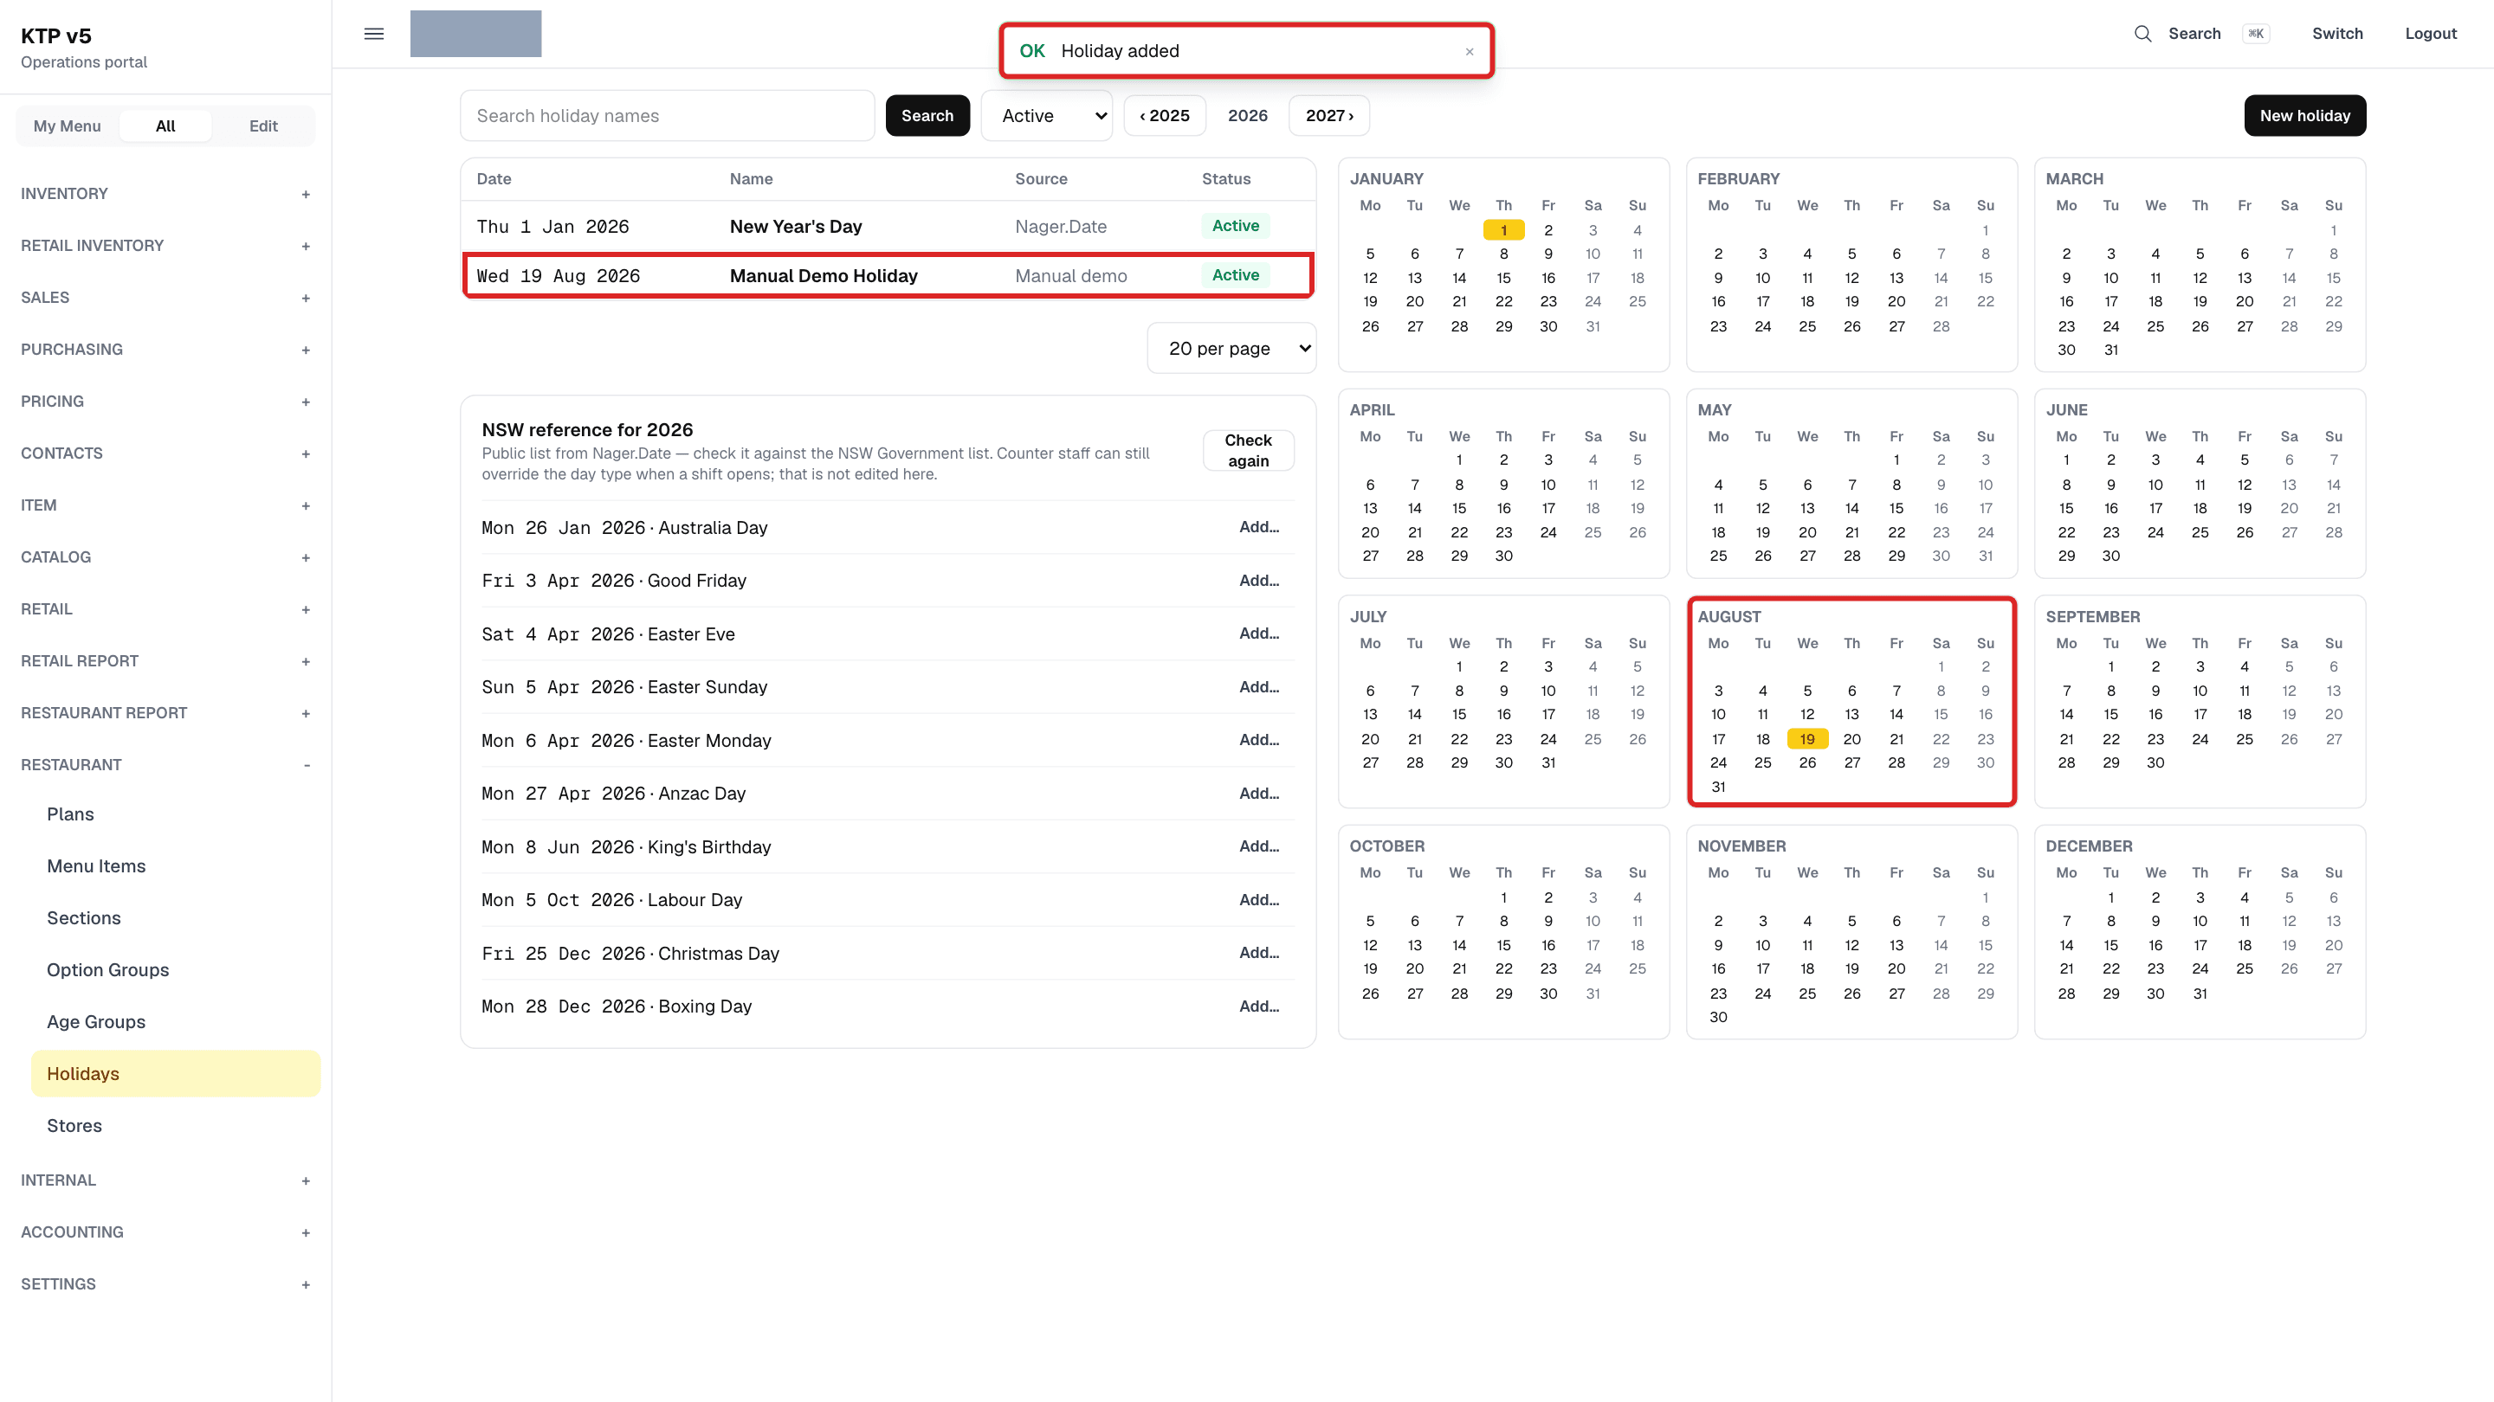Screen dimensions: 2494x1402
Task: Click the Switch link in header
Action: [x=2337, y=34]
